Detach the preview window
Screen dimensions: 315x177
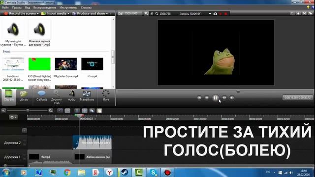pyautogui.click(x=311, y=13)
